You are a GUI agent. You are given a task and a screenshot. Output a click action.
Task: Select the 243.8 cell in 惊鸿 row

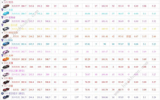[x=31, y=6]
